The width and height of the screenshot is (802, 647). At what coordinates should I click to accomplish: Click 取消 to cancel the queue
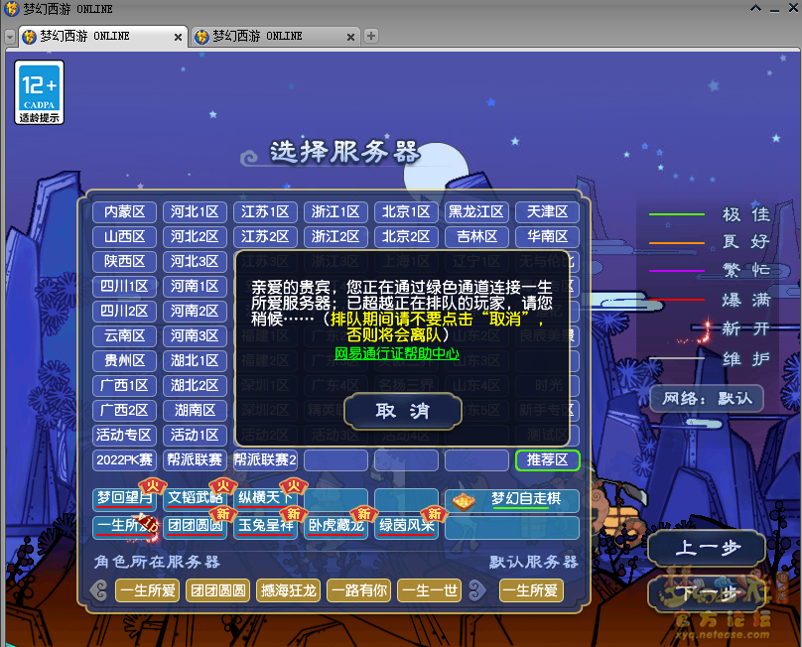pos(403,411)
